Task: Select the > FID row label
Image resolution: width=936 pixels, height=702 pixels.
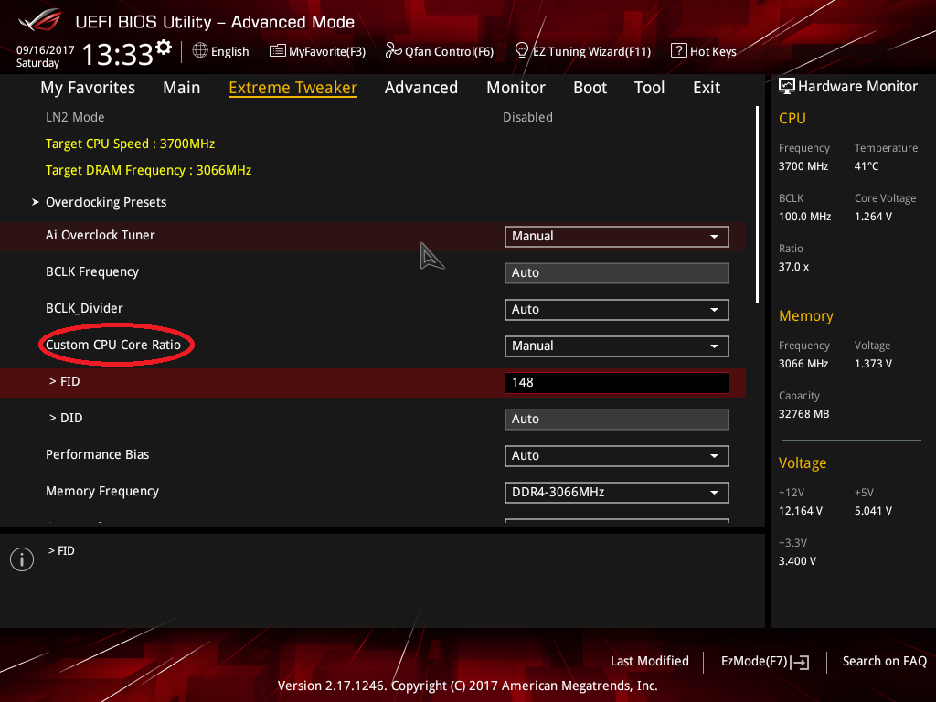Action: (x=65, y=381)
